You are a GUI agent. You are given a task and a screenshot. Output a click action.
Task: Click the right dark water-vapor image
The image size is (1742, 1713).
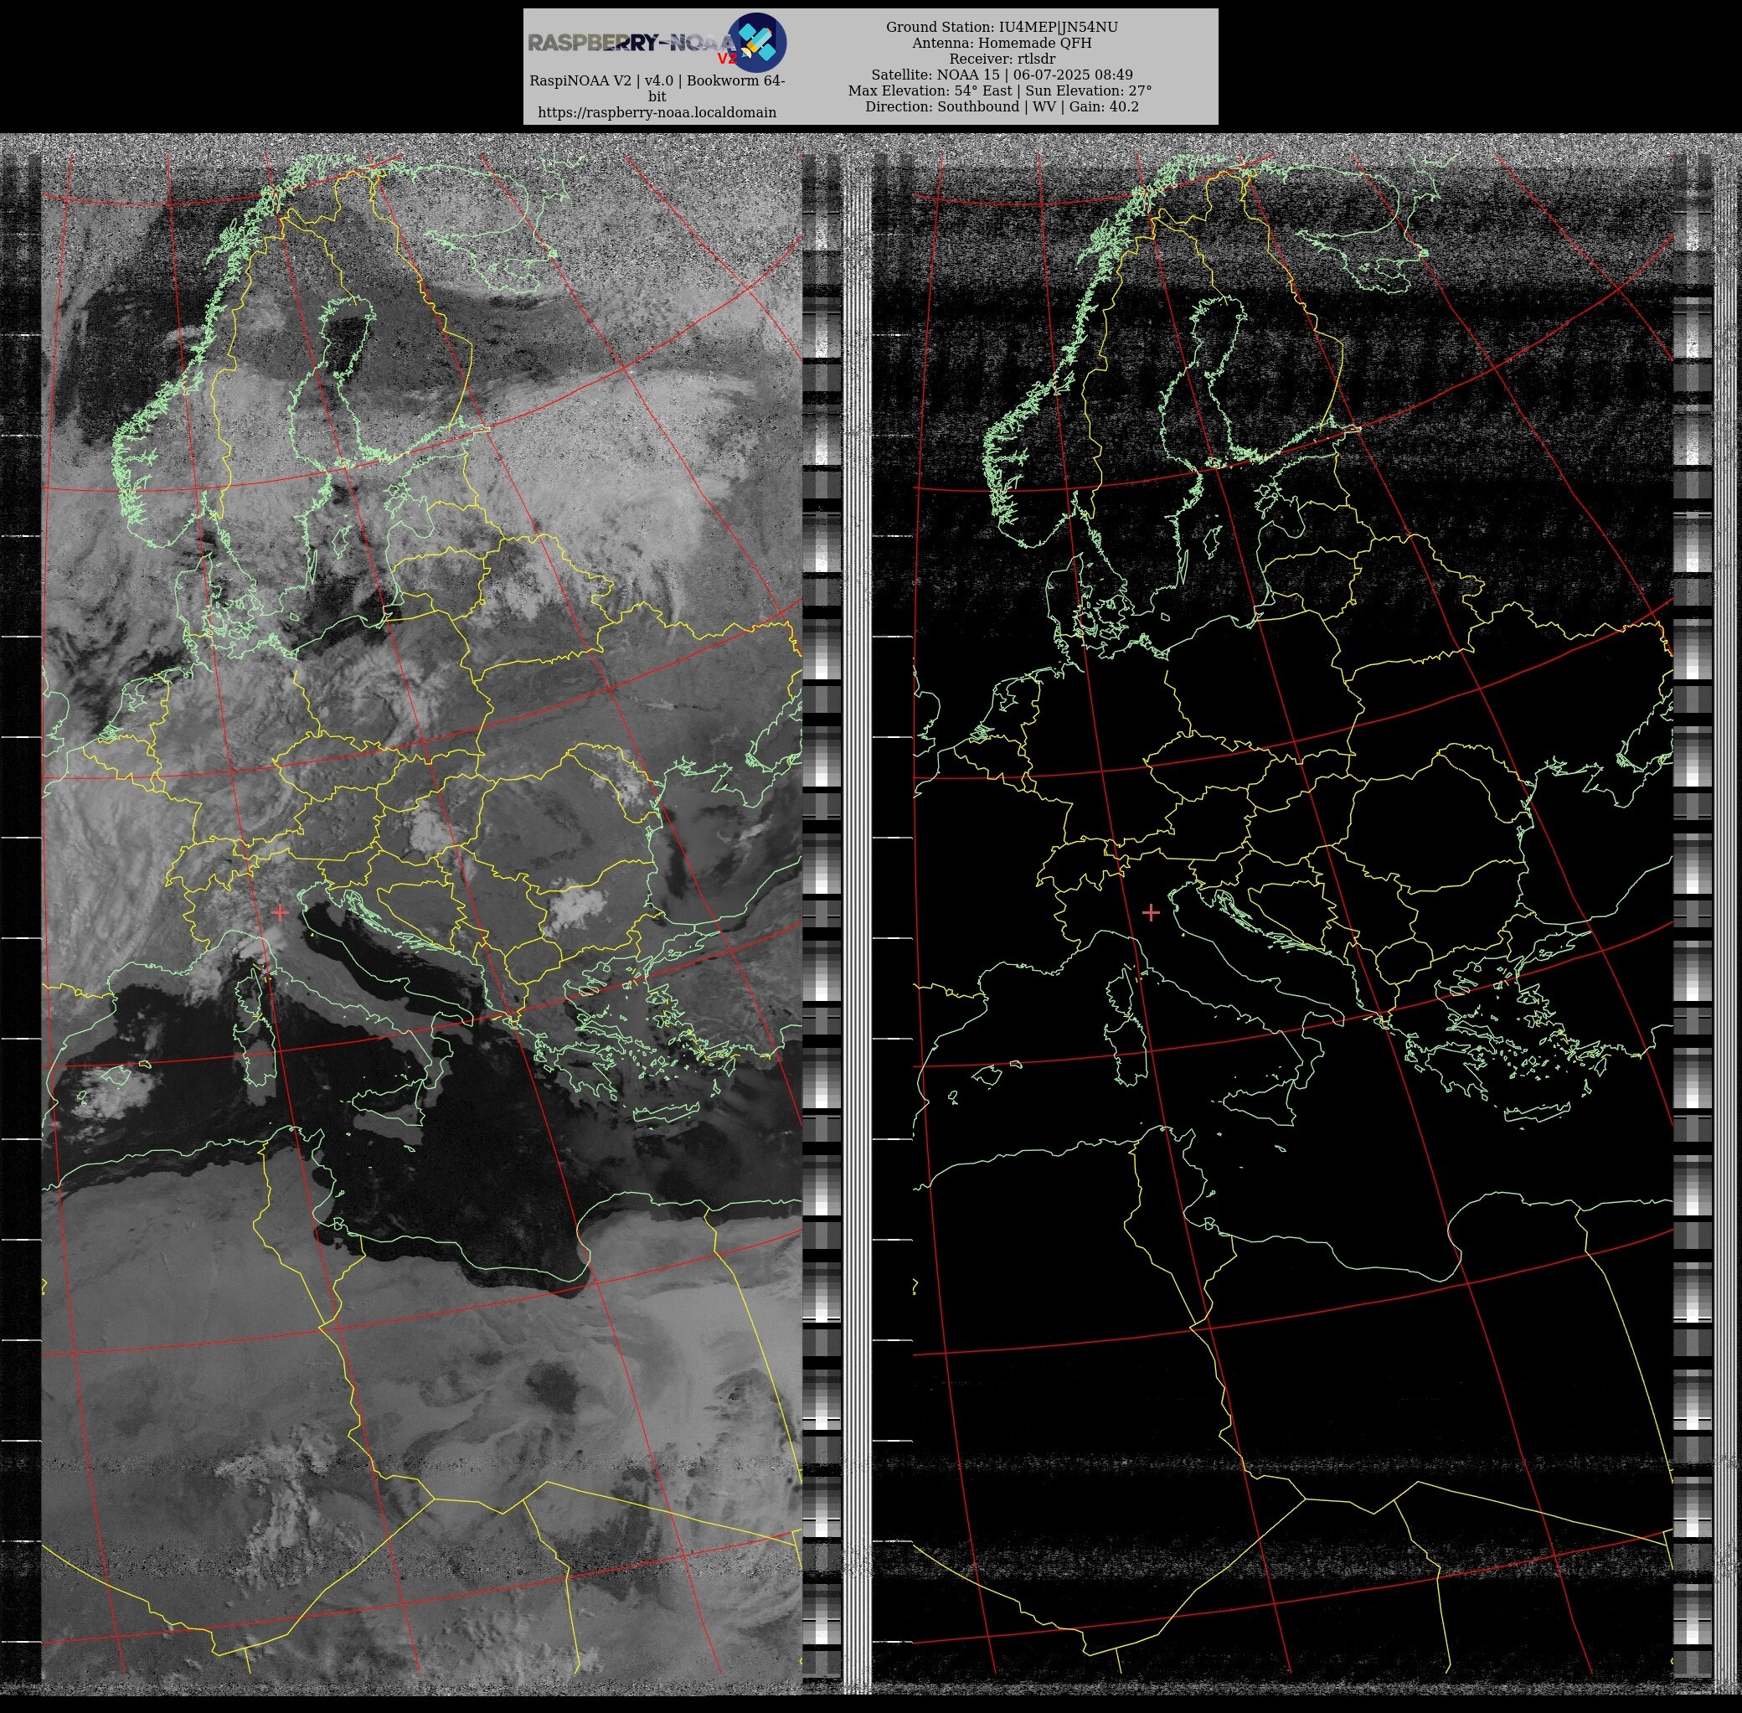point(1292,915)
